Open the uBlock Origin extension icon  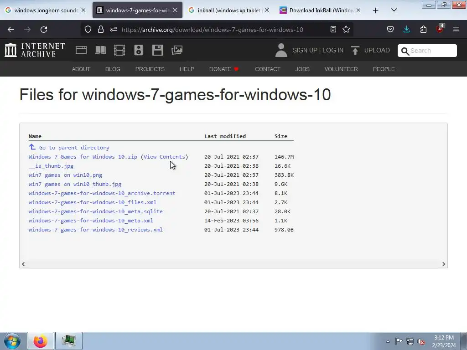coord(440,29)
